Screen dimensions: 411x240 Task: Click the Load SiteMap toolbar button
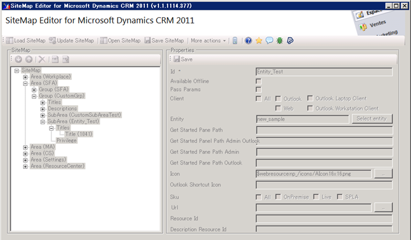26,41
